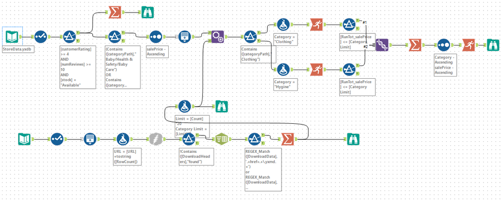Select the Record ID tool in the bottom row

tap(90, 139)
